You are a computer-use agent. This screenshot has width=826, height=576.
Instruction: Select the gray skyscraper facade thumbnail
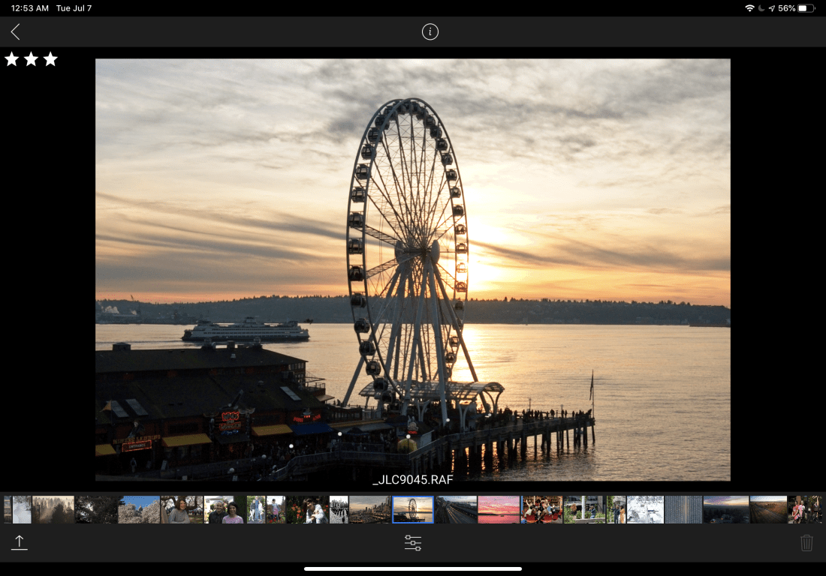click(x=683, y=509)
